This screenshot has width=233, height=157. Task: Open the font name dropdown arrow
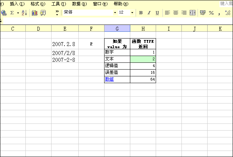[x=115, y=13]
